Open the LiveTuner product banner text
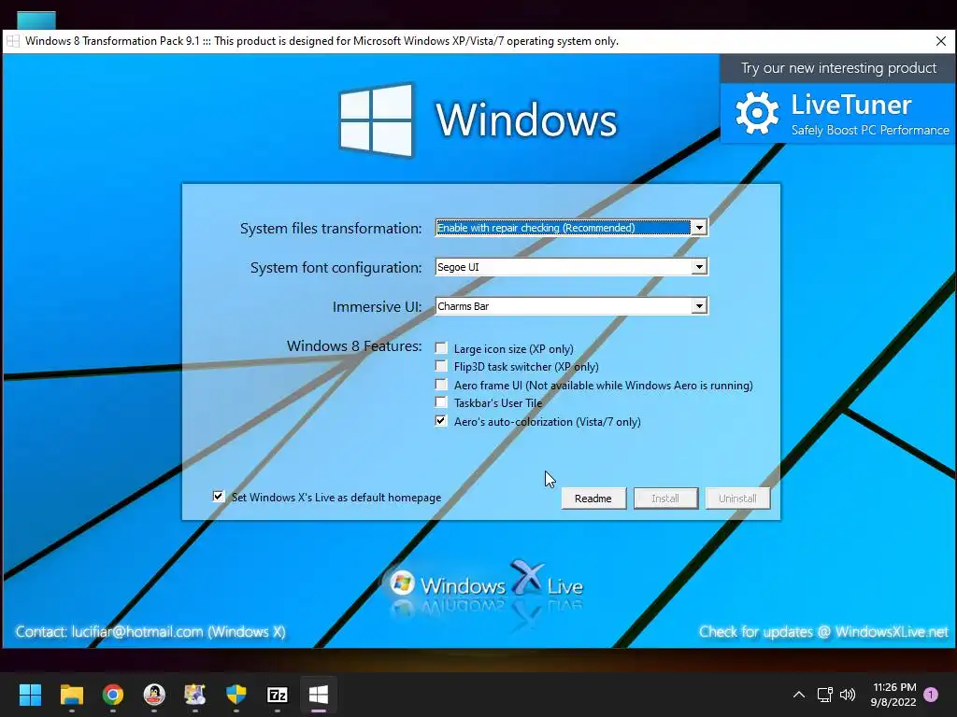 pos(850,105)
